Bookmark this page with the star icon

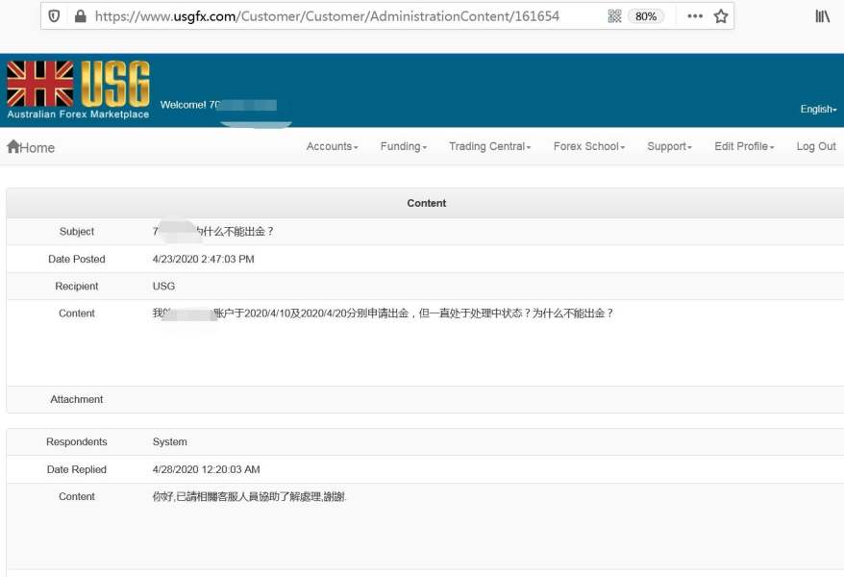[x=721, y=16]
